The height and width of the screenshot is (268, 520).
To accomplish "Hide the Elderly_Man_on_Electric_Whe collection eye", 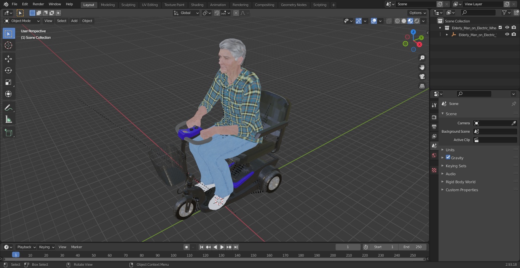I will click(507, 28).
